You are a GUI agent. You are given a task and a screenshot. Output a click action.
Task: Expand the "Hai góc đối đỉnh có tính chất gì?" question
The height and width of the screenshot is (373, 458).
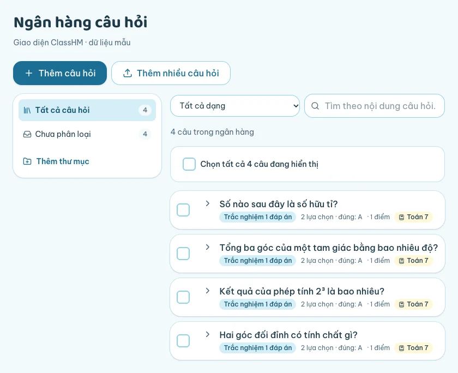[x=207, y=334]
